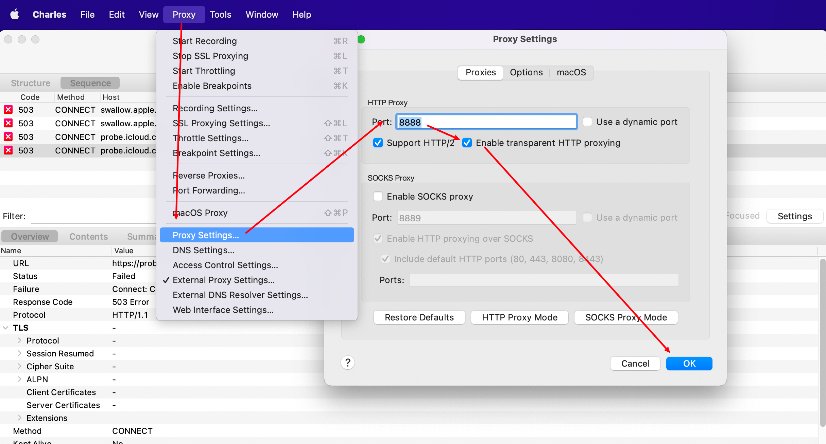The image size is (826, 444).
Task: Click the help question mark button
Action: tap(347, 363)
